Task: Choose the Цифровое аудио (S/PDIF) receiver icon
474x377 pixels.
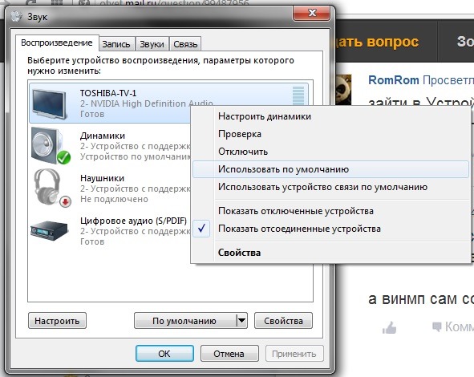Action: click(x=49, y=230)
